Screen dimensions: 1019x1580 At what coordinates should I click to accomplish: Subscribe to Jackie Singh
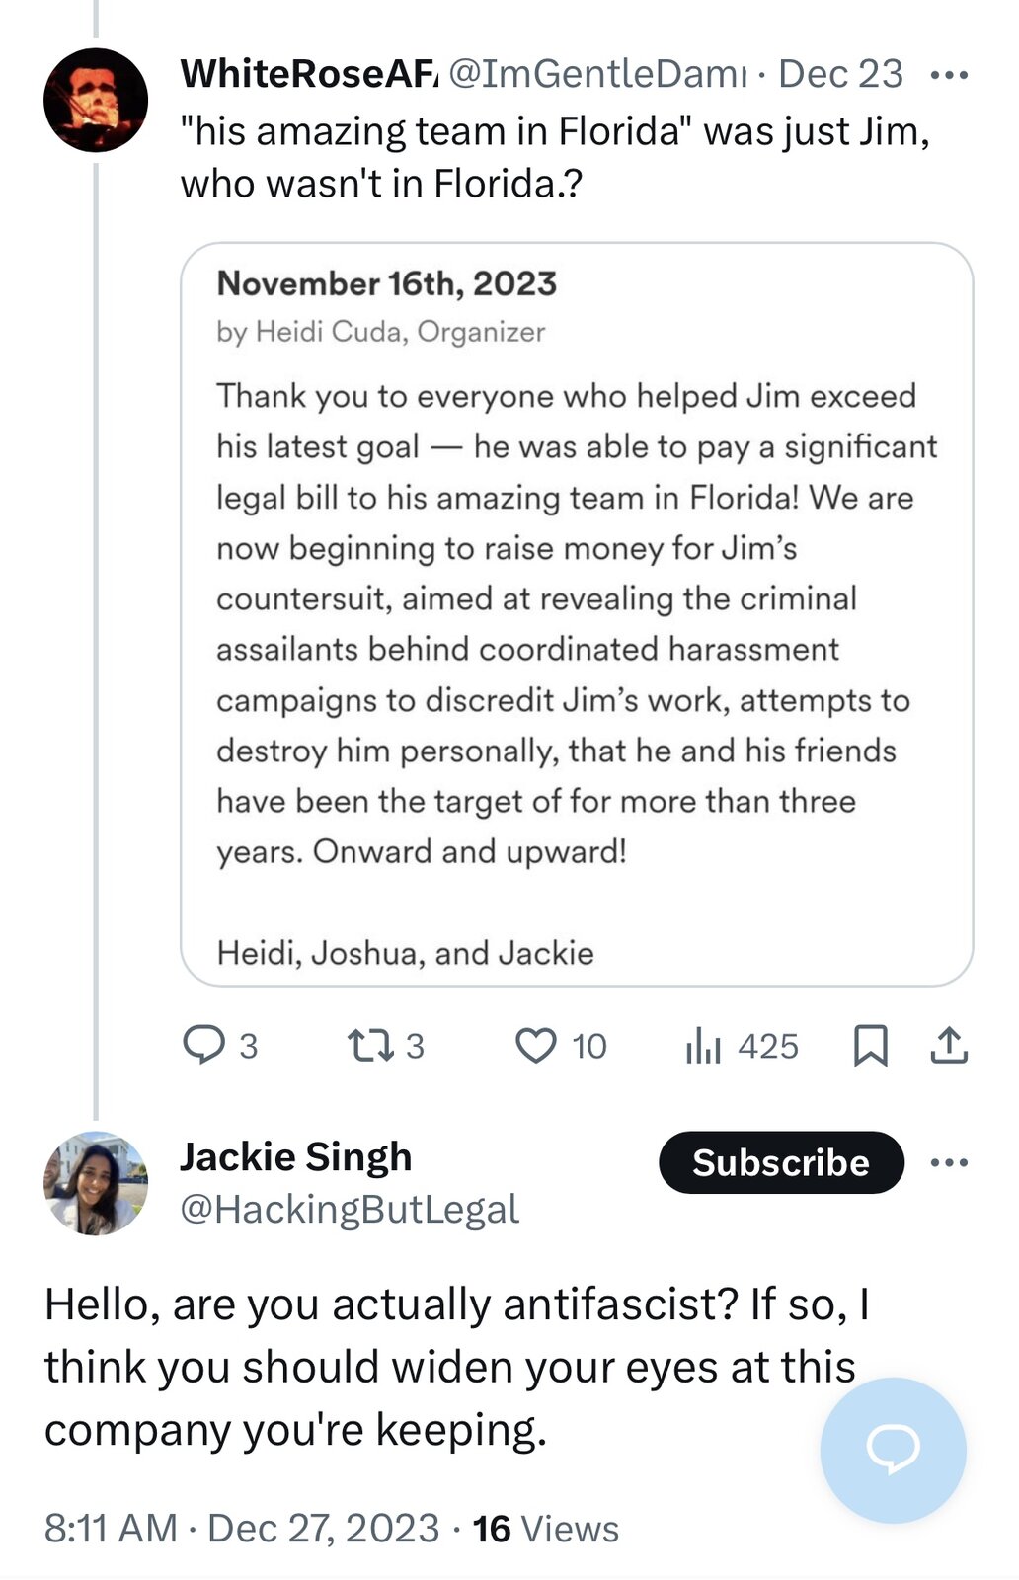[x=781, y=1162]
